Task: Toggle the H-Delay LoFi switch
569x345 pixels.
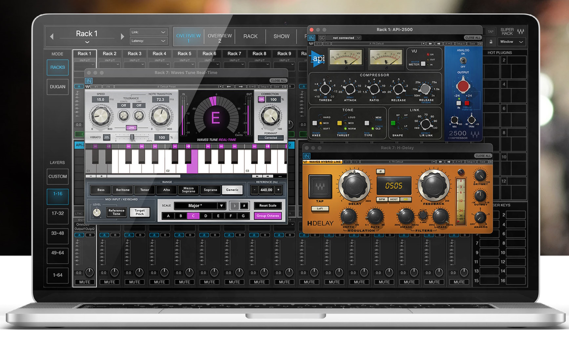Action: coord(320,209)
